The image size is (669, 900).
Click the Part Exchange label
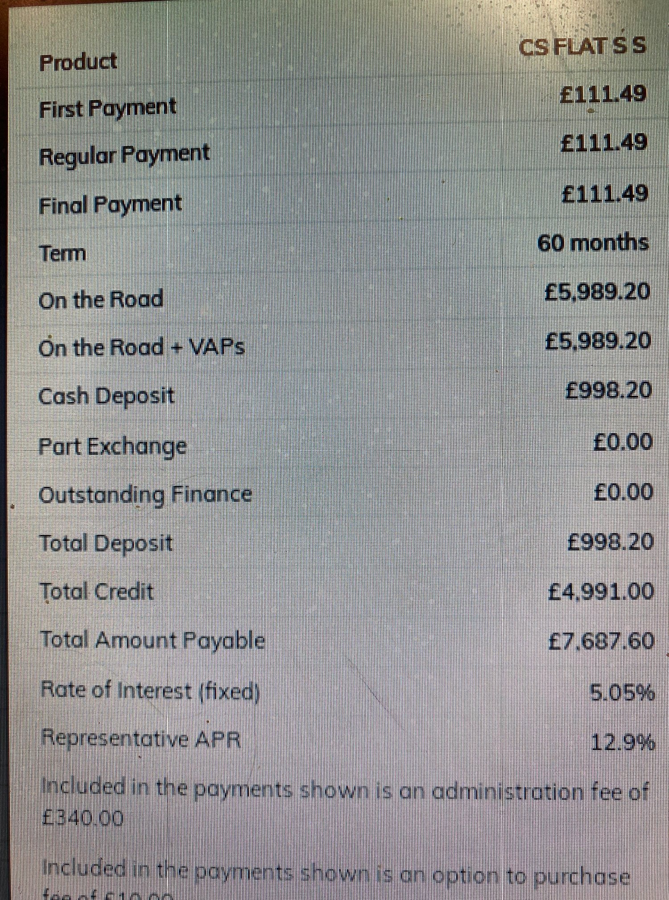tap(113, 447)
